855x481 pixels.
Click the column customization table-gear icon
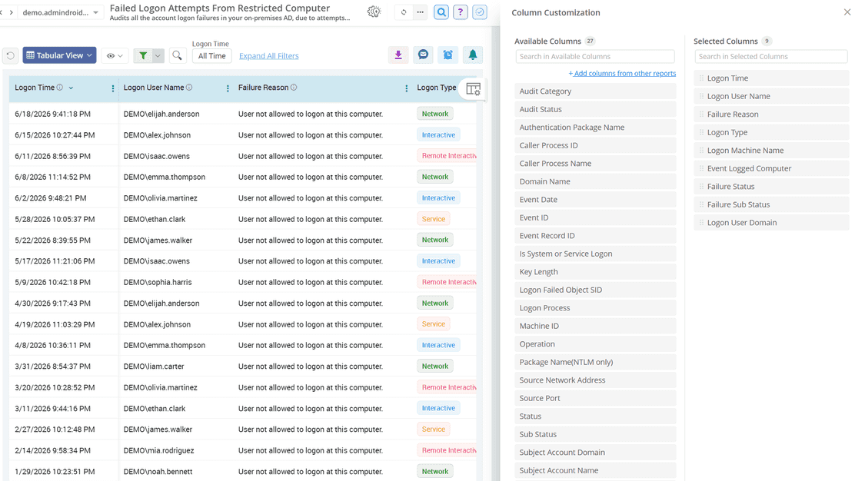[x=474, y=89]
